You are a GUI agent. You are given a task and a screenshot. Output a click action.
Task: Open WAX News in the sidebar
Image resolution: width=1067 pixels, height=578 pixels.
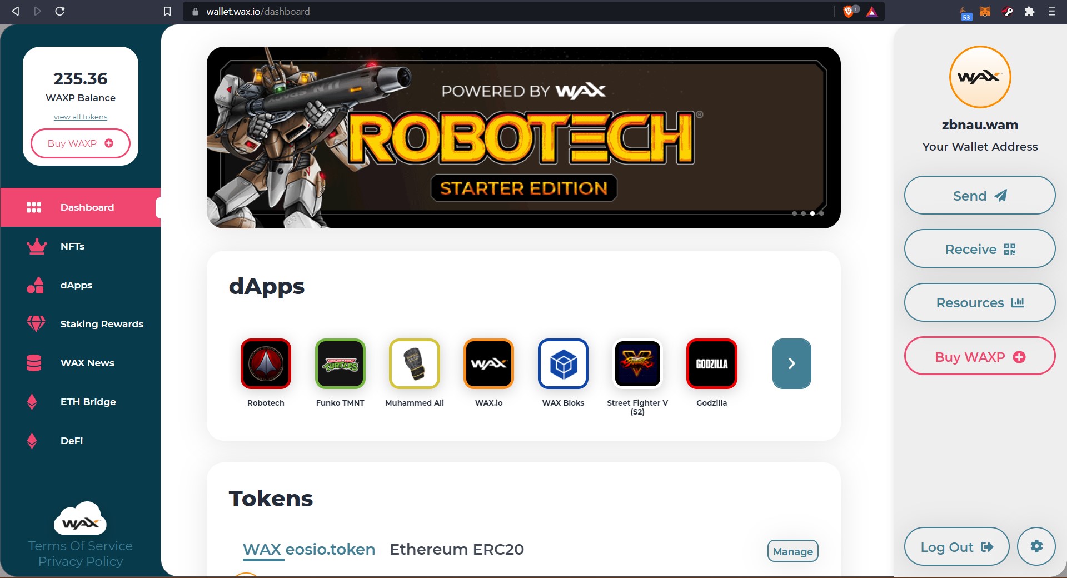click(81, 363)
